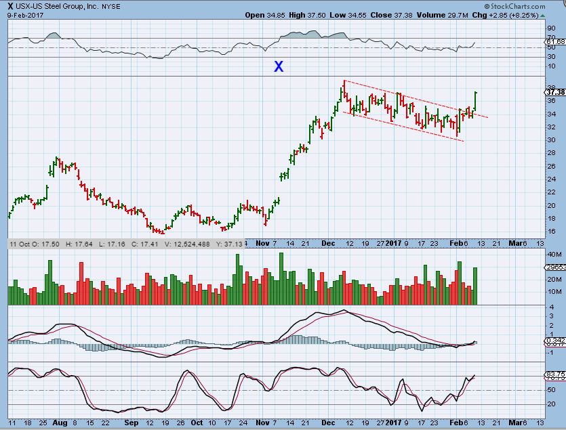Click the green up-triangle after the Chg value
566x430 pixels.
pyautogui.click(x=542, y=16)
